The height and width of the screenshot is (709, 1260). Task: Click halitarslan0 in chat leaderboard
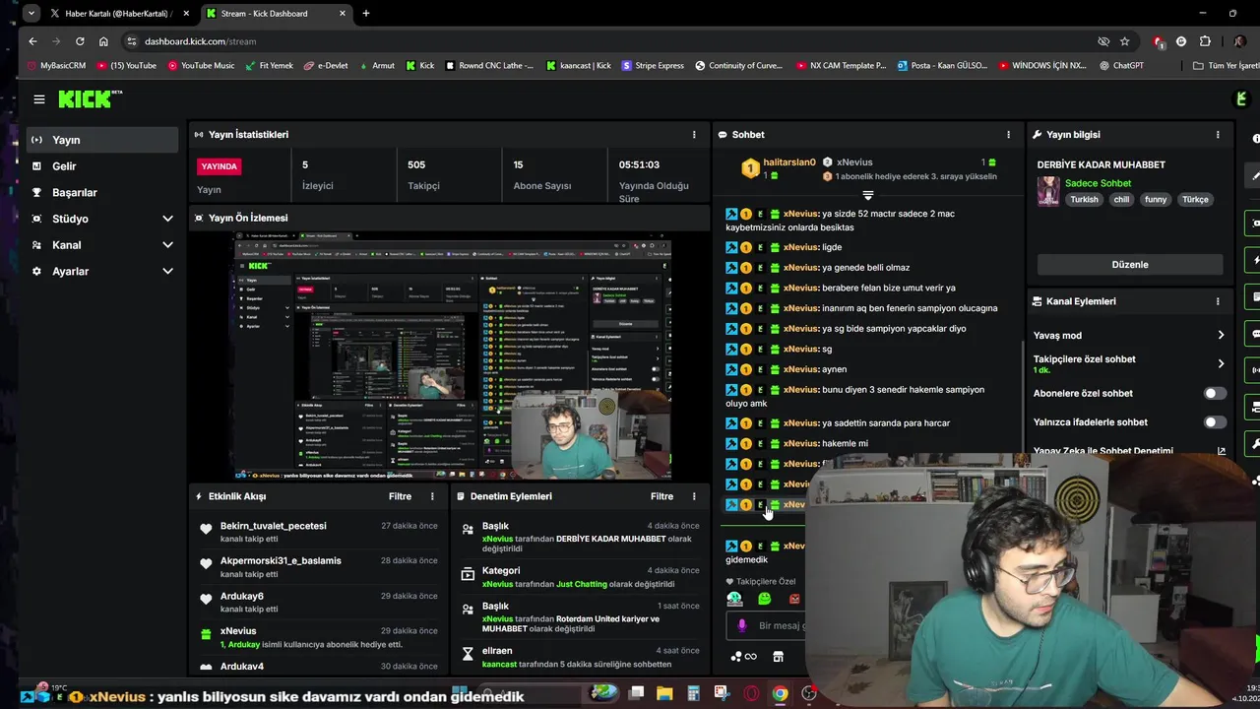pos(789,162)
